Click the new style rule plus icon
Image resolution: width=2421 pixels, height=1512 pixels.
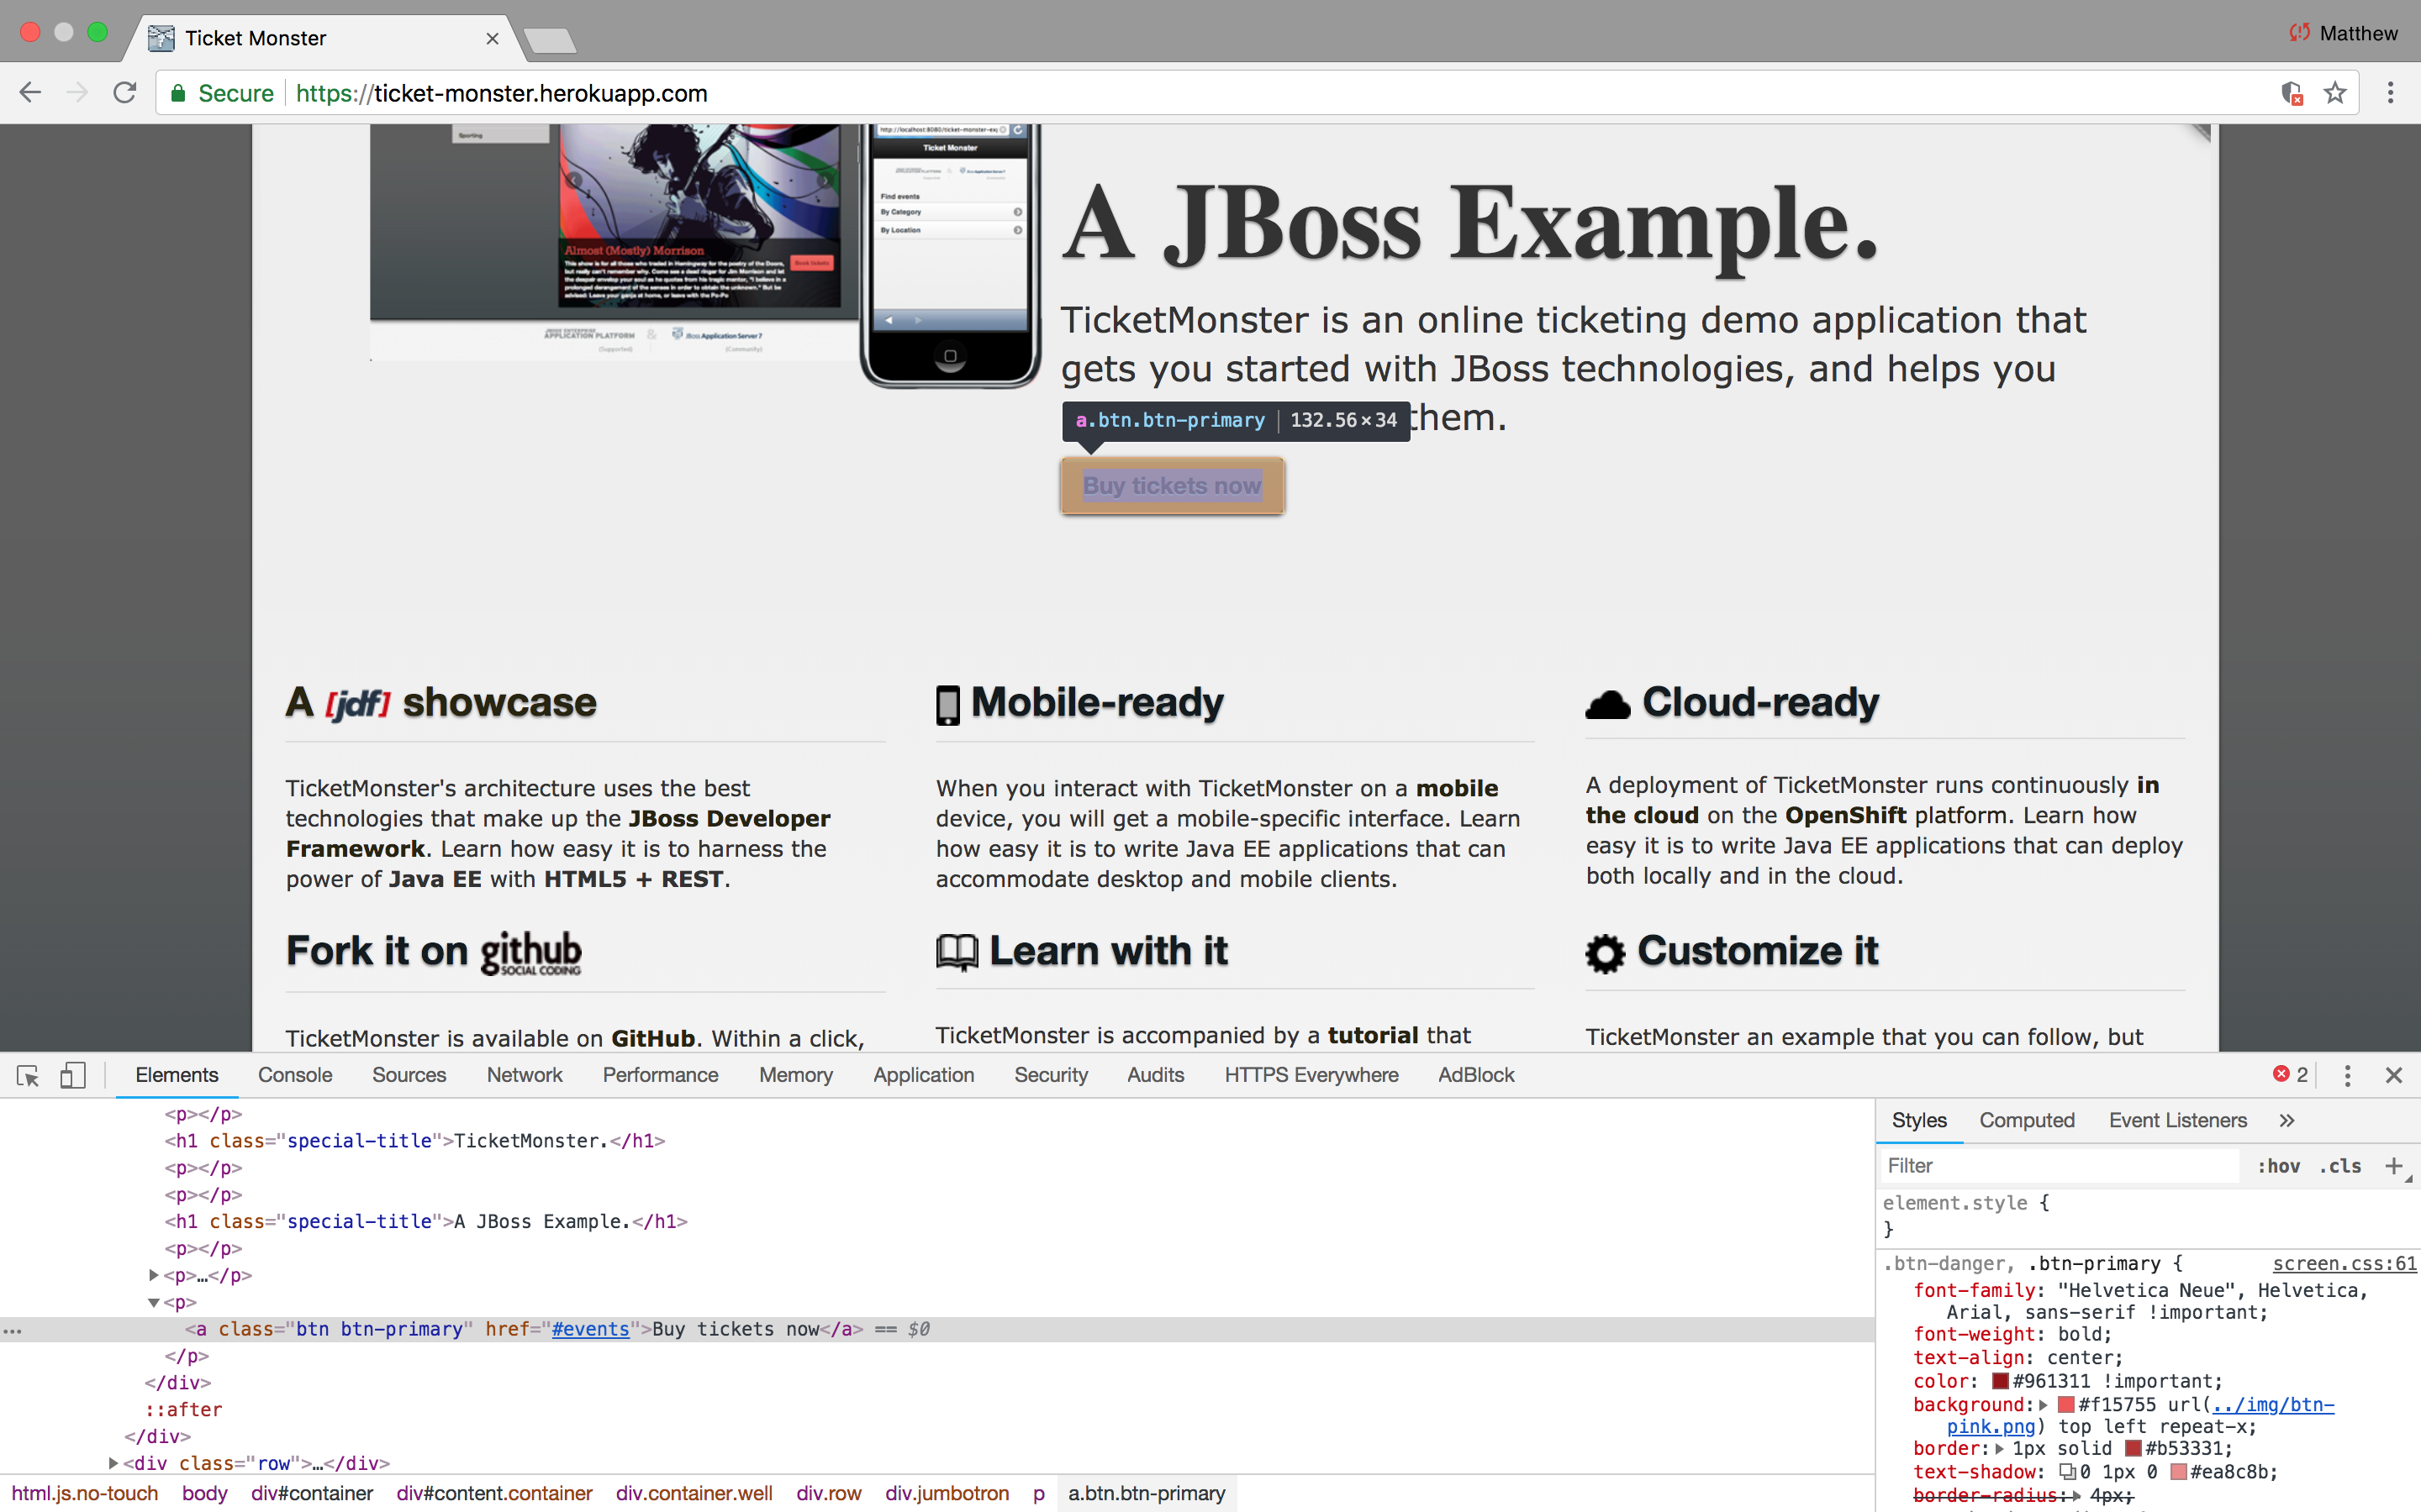pos(2393,1166)
